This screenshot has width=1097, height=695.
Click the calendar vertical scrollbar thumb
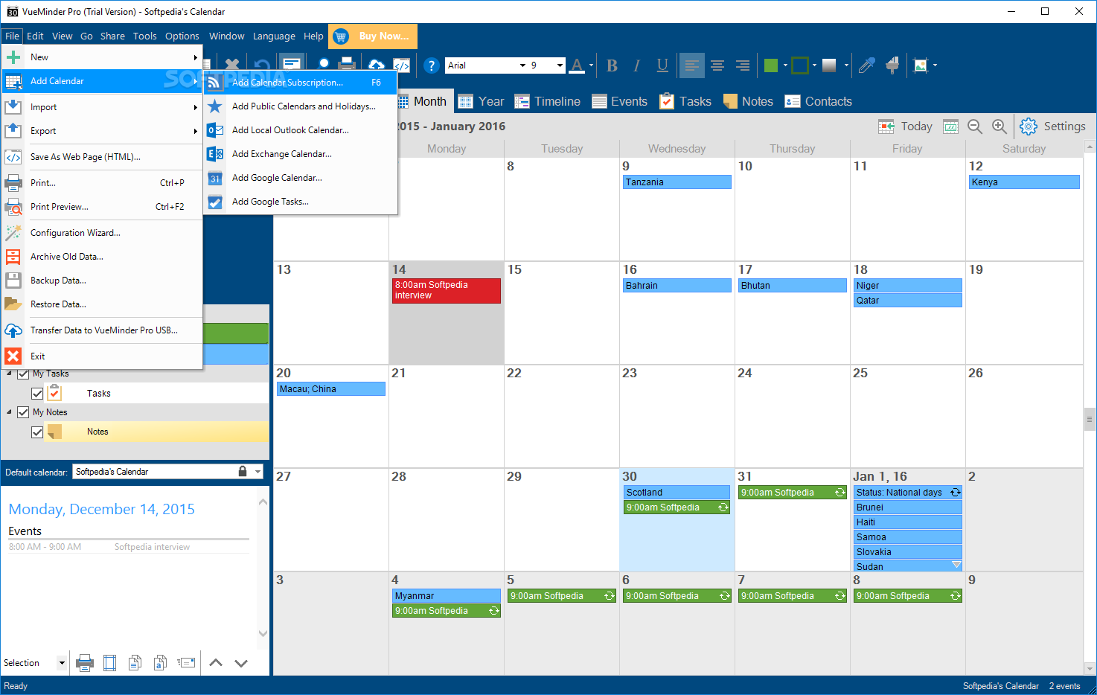(1090, 419)
